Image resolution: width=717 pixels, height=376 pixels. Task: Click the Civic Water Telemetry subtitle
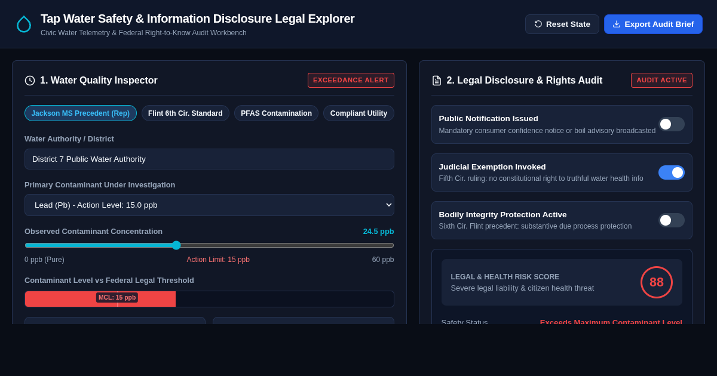(143, 33)
